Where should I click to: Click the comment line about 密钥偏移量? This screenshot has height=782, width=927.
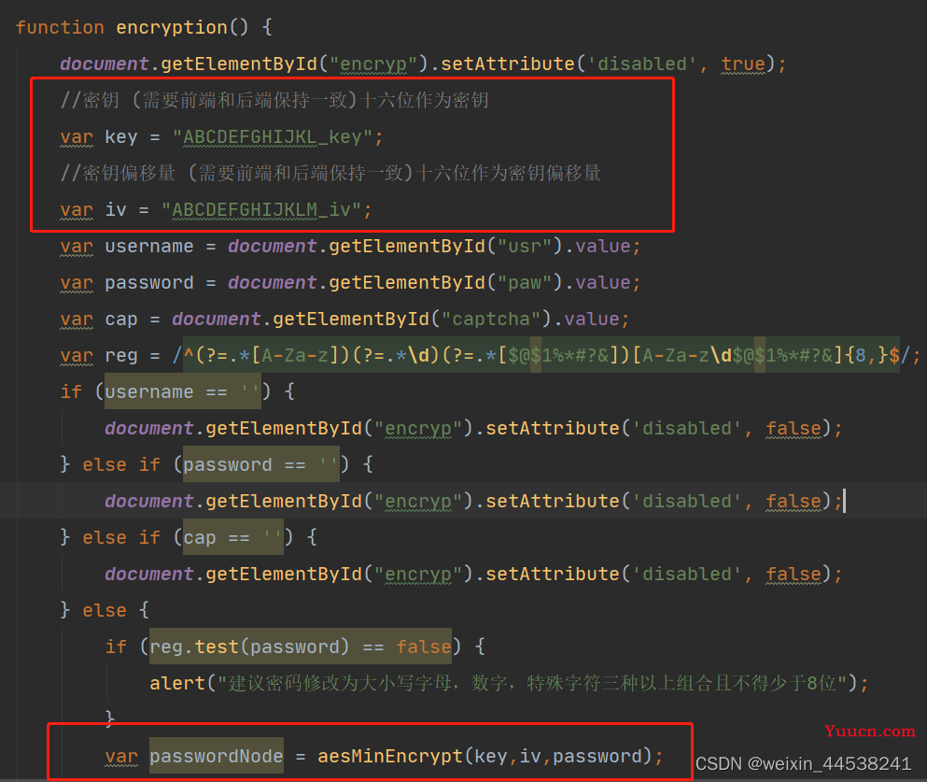(330, 173)
